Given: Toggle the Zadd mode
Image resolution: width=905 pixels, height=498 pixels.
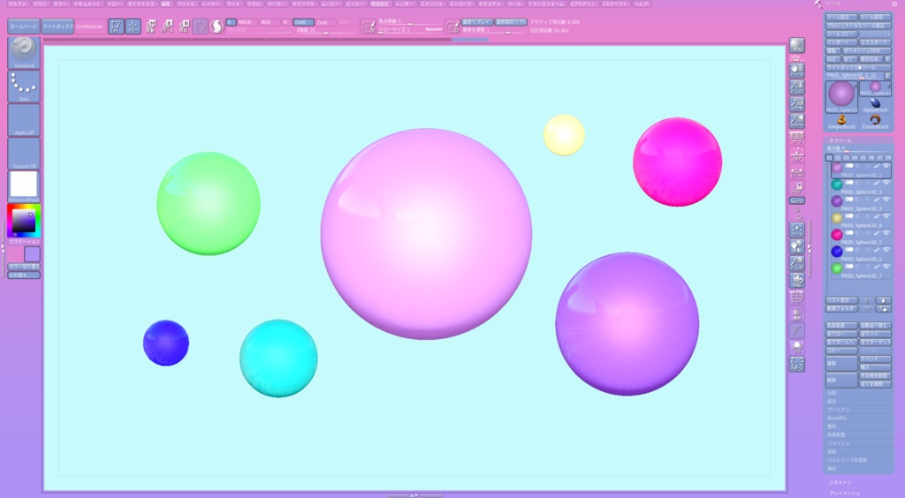Looking at the screenshot, I should pyautogui.click(x=303, y=22).
